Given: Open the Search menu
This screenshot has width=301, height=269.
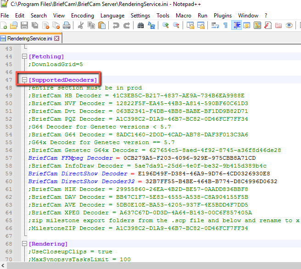Looking at the screenshot, I should tap(39, 16).
